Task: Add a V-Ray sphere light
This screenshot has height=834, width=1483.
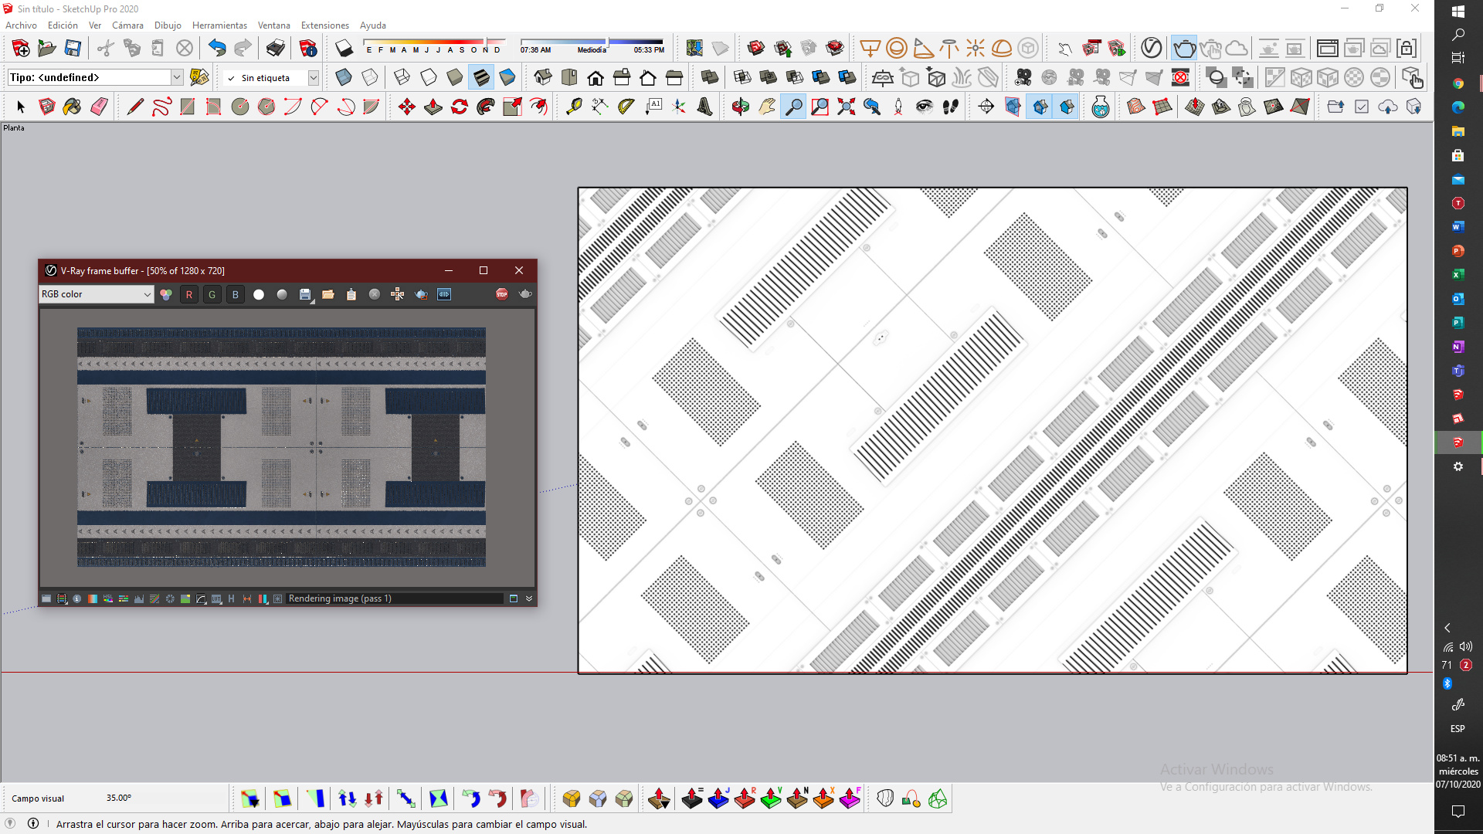Action: coord(897,48)
